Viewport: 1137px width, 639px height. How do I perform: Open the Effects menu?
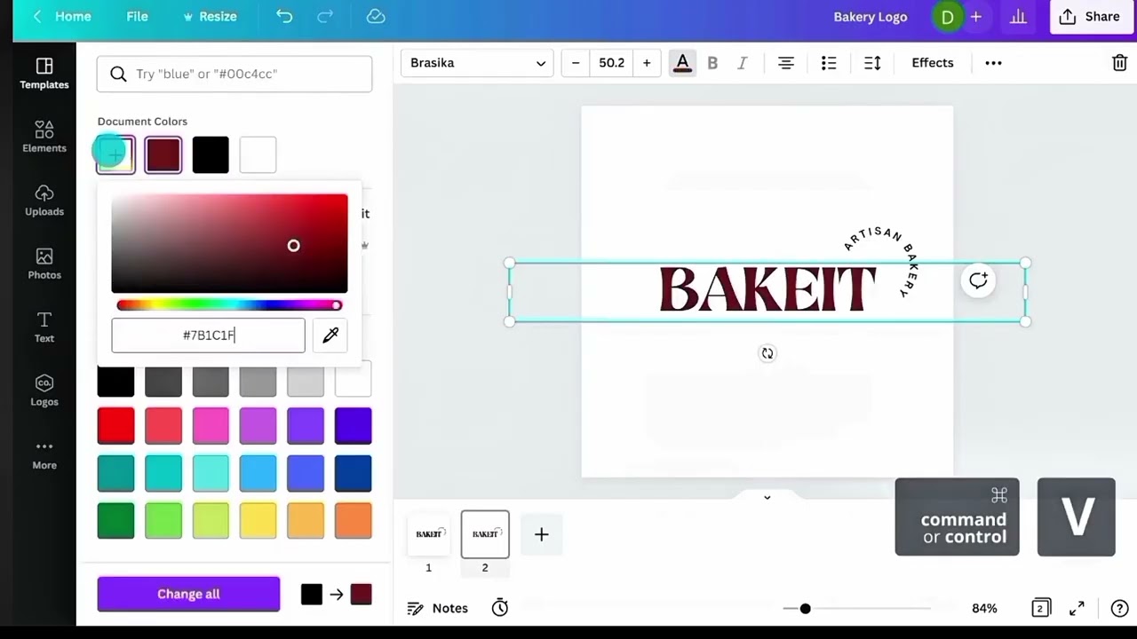point(932,63)
